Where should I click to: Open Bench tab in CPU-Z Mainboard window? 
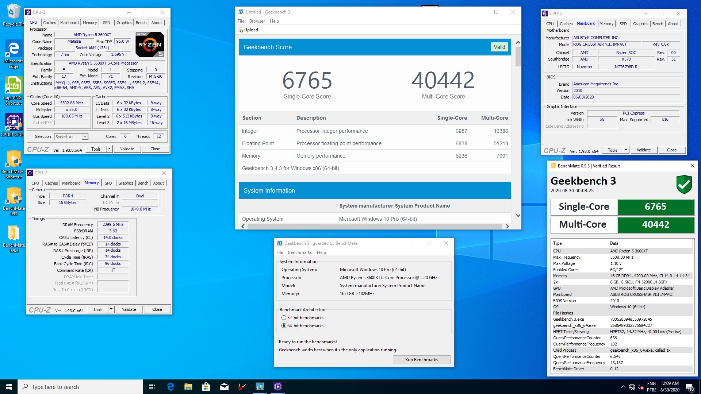[658, 24]
